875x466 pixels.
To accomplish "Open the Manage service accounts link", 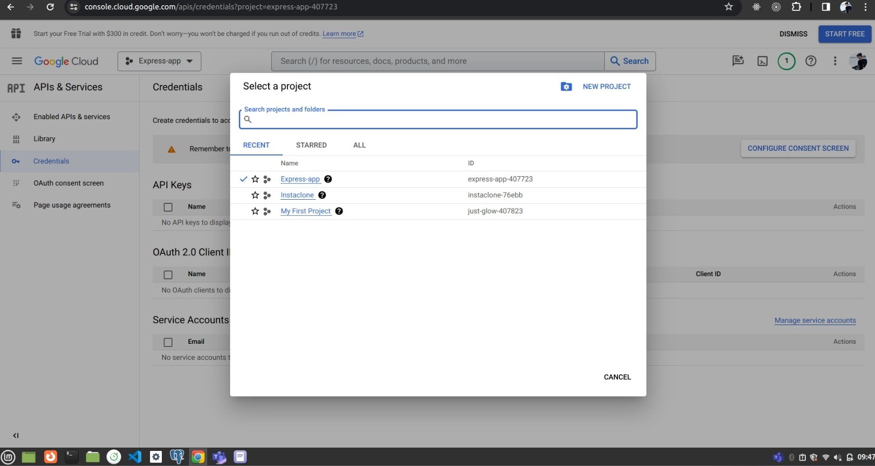I will point(815,320).
